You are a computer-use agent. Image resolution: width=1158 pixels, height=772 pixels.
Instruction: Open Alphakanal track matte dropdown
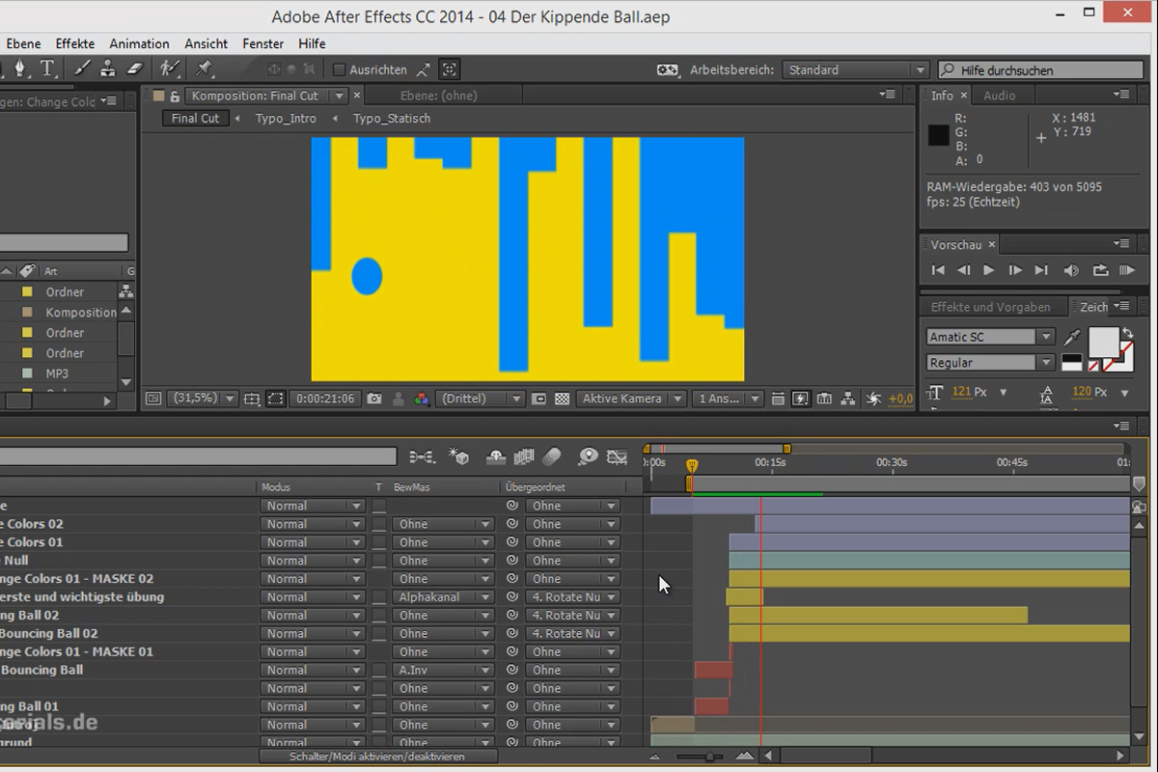click(444, 597)
